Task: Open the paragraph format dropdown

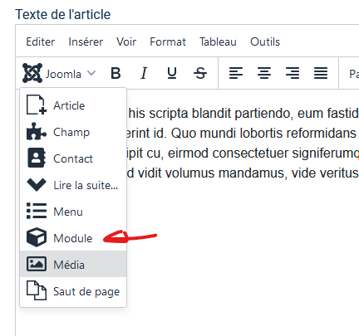Action: tap(352, 74)
